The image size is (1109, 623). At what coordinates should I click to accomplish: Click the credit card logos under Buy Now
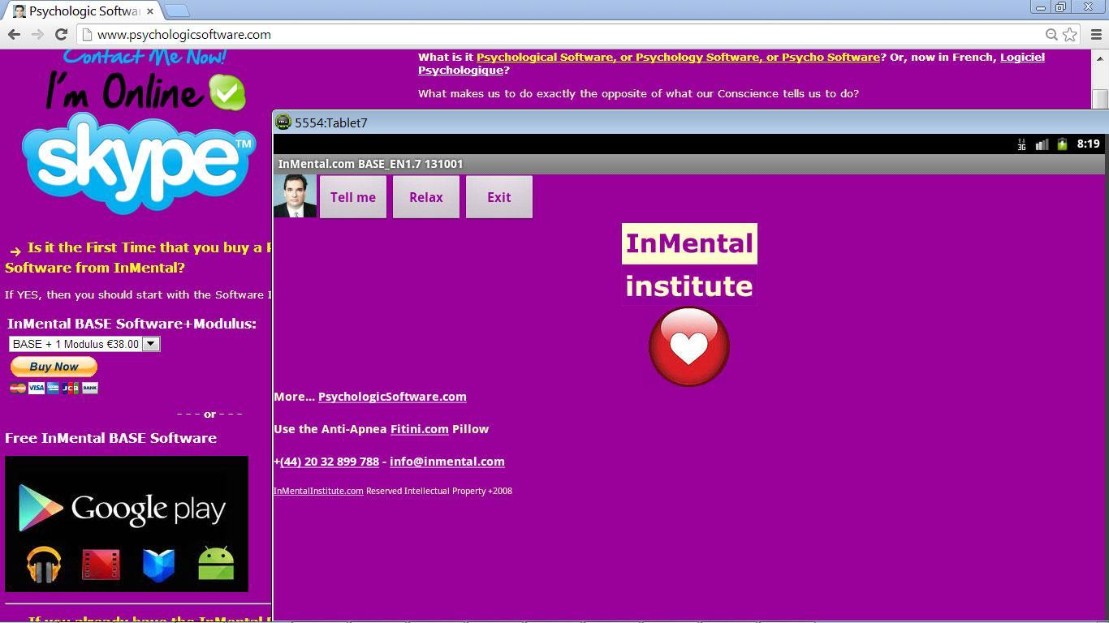pos(54,388)
